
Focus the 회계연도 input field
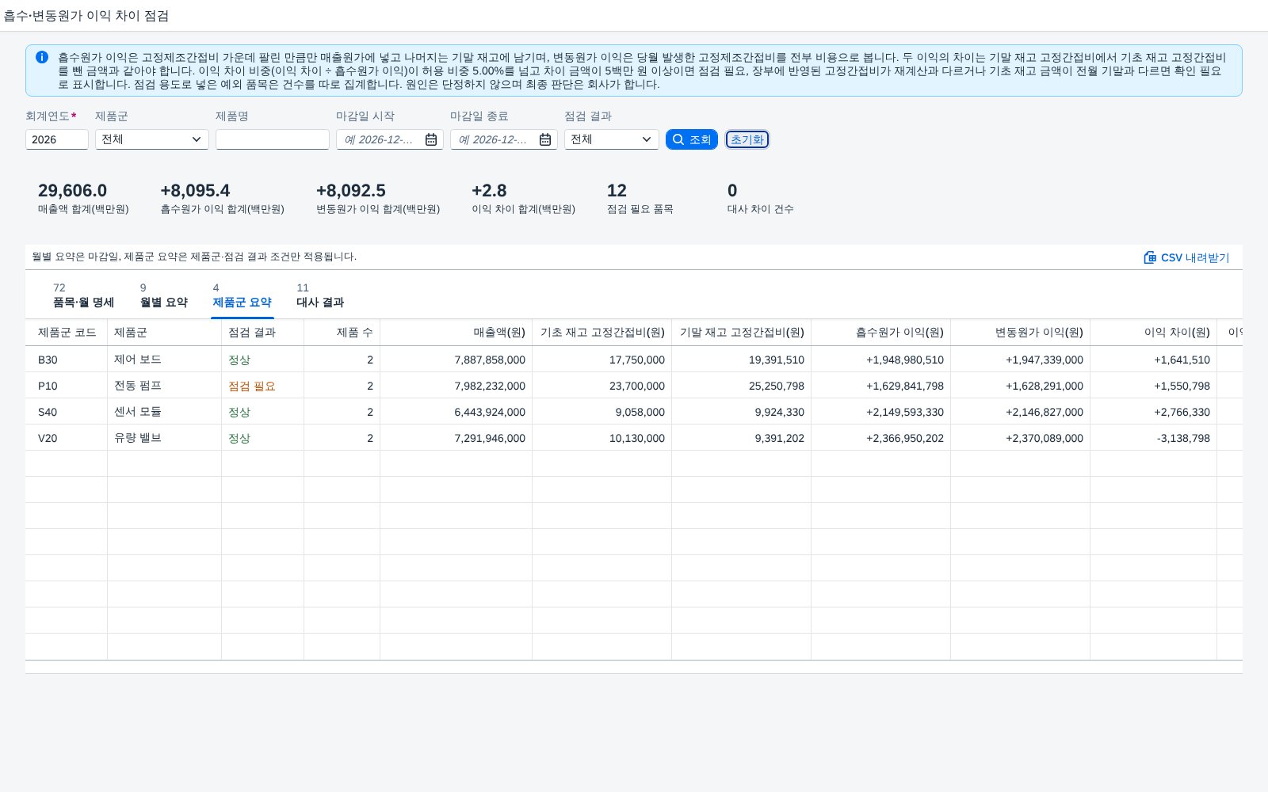pos(57,139)
